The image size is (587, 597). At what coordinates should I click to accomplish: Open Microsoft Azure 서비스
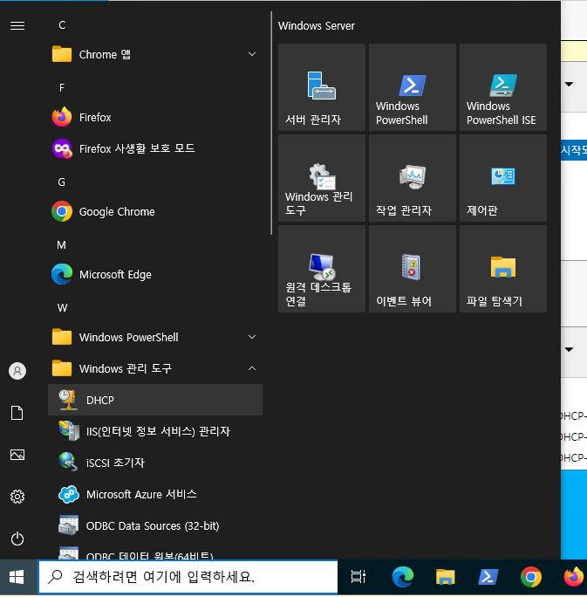[155, 494]
